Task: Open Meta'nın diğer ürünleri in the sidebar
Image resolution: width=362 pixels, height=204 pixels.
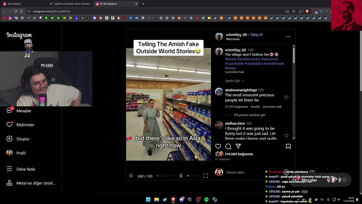Action: [31, 183]
